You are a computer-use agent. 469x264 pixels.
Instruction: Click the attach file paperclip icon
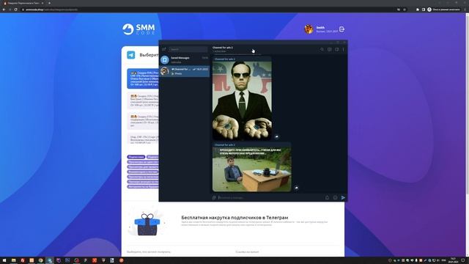pos(214,197)
